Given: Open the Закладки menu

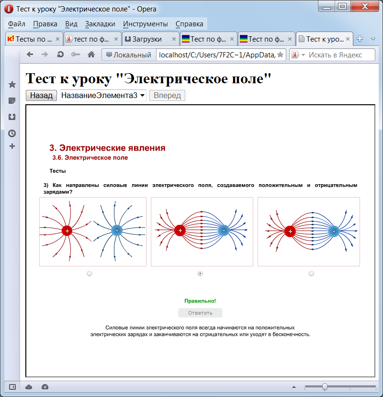Looking at the screenshot, I should click(x=100, y=24).
